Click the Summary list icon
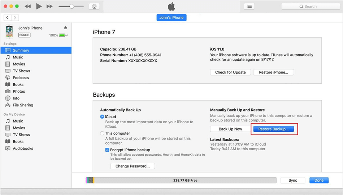This screenshot has width=343, height=195. point(8,50)
